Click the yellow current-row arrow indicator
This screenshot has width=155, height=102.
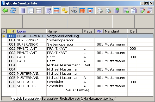pyautogui.click(x=4, y=36)
